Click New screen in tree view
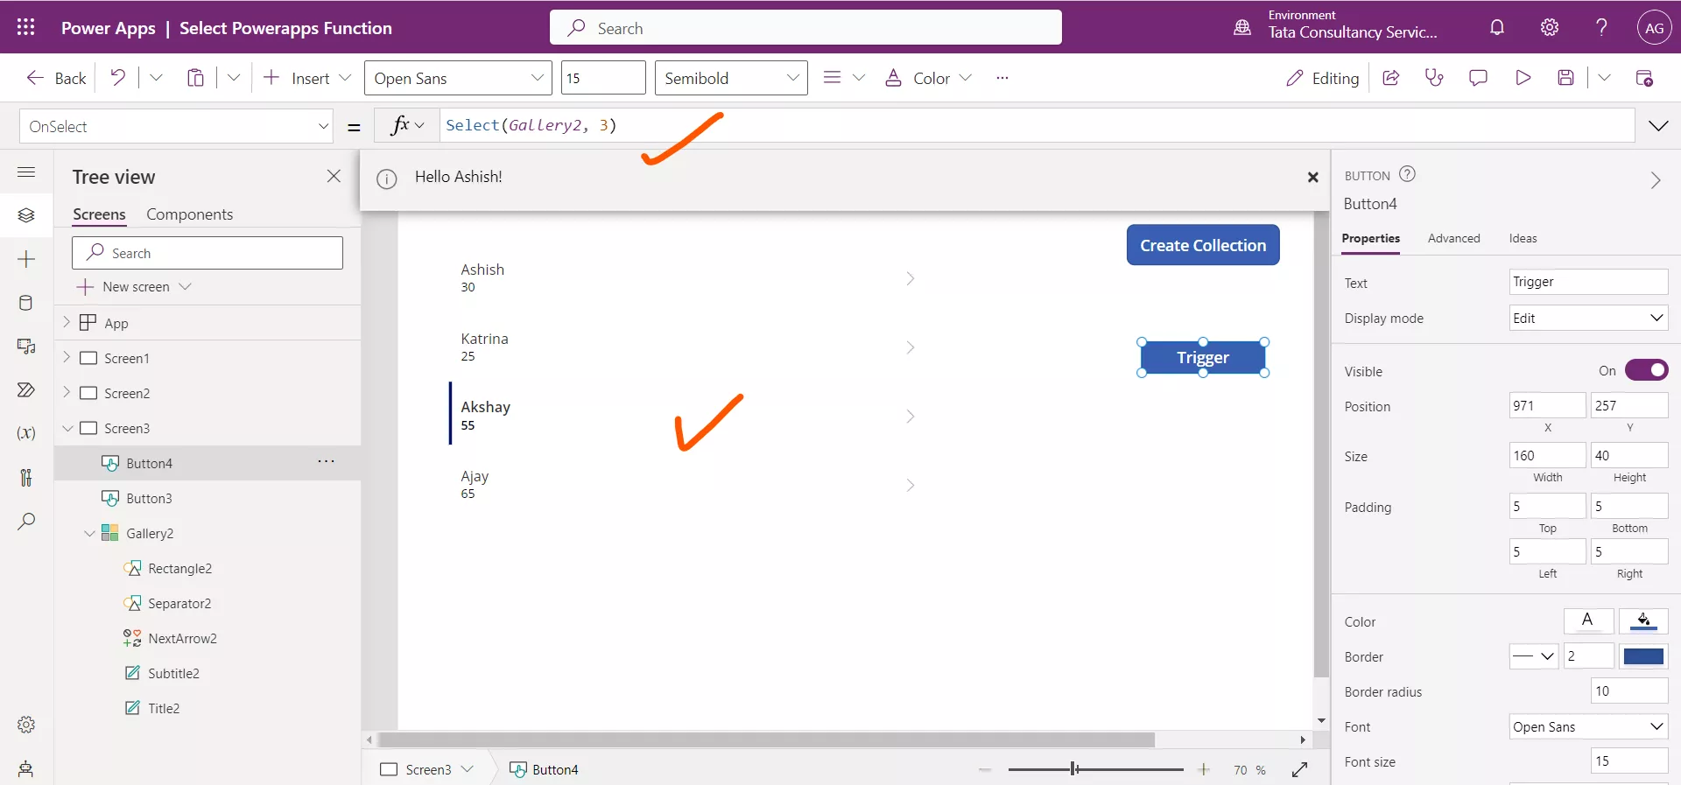The height and width of the screenshot is (785, 1681). [133, 287]
